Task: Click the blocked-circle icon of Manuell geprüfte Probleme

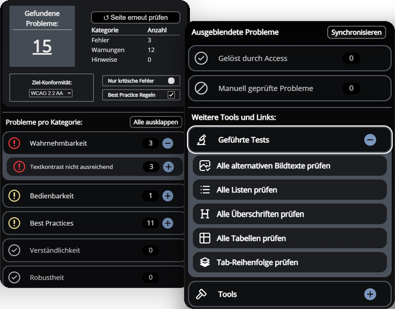Action: point(201,88)
